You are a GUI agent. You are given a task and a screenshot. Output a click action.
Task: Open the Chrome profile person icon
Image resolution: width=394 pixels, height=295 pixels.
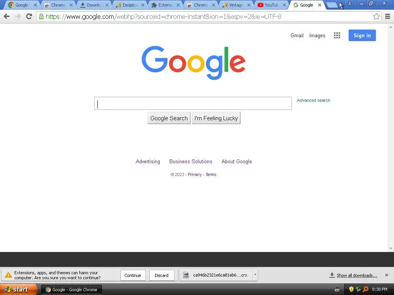click(349, 3)
